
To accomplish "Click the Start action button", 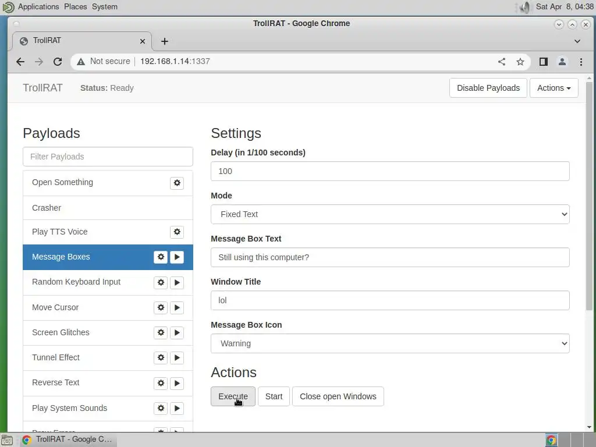I will coord(274,396).
